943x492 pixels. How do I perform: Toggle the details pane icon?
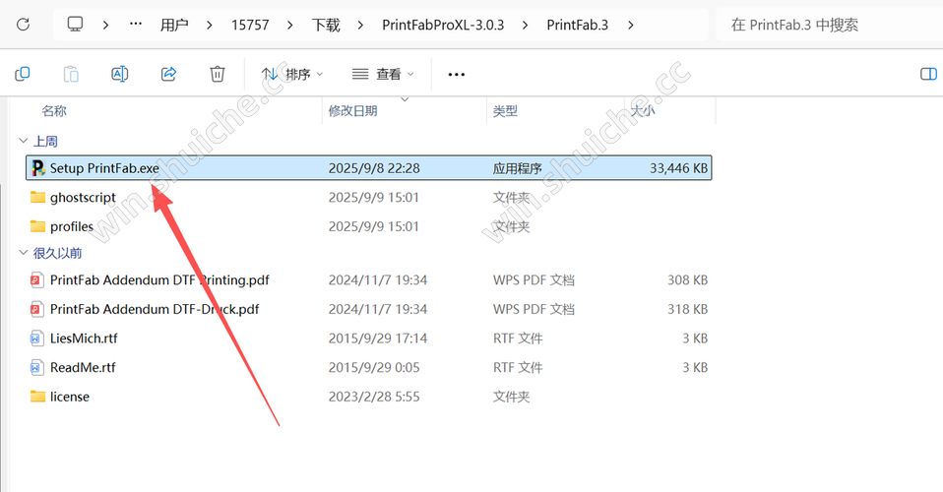point(928,74)
